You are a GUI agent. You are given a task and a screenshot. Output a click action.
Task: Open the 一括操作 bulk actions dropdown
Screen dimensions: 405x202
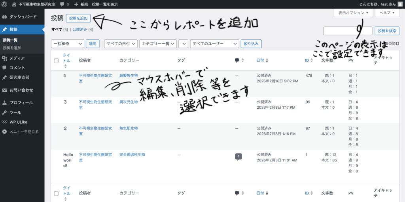pyautogui.click(x=67, y=44)
